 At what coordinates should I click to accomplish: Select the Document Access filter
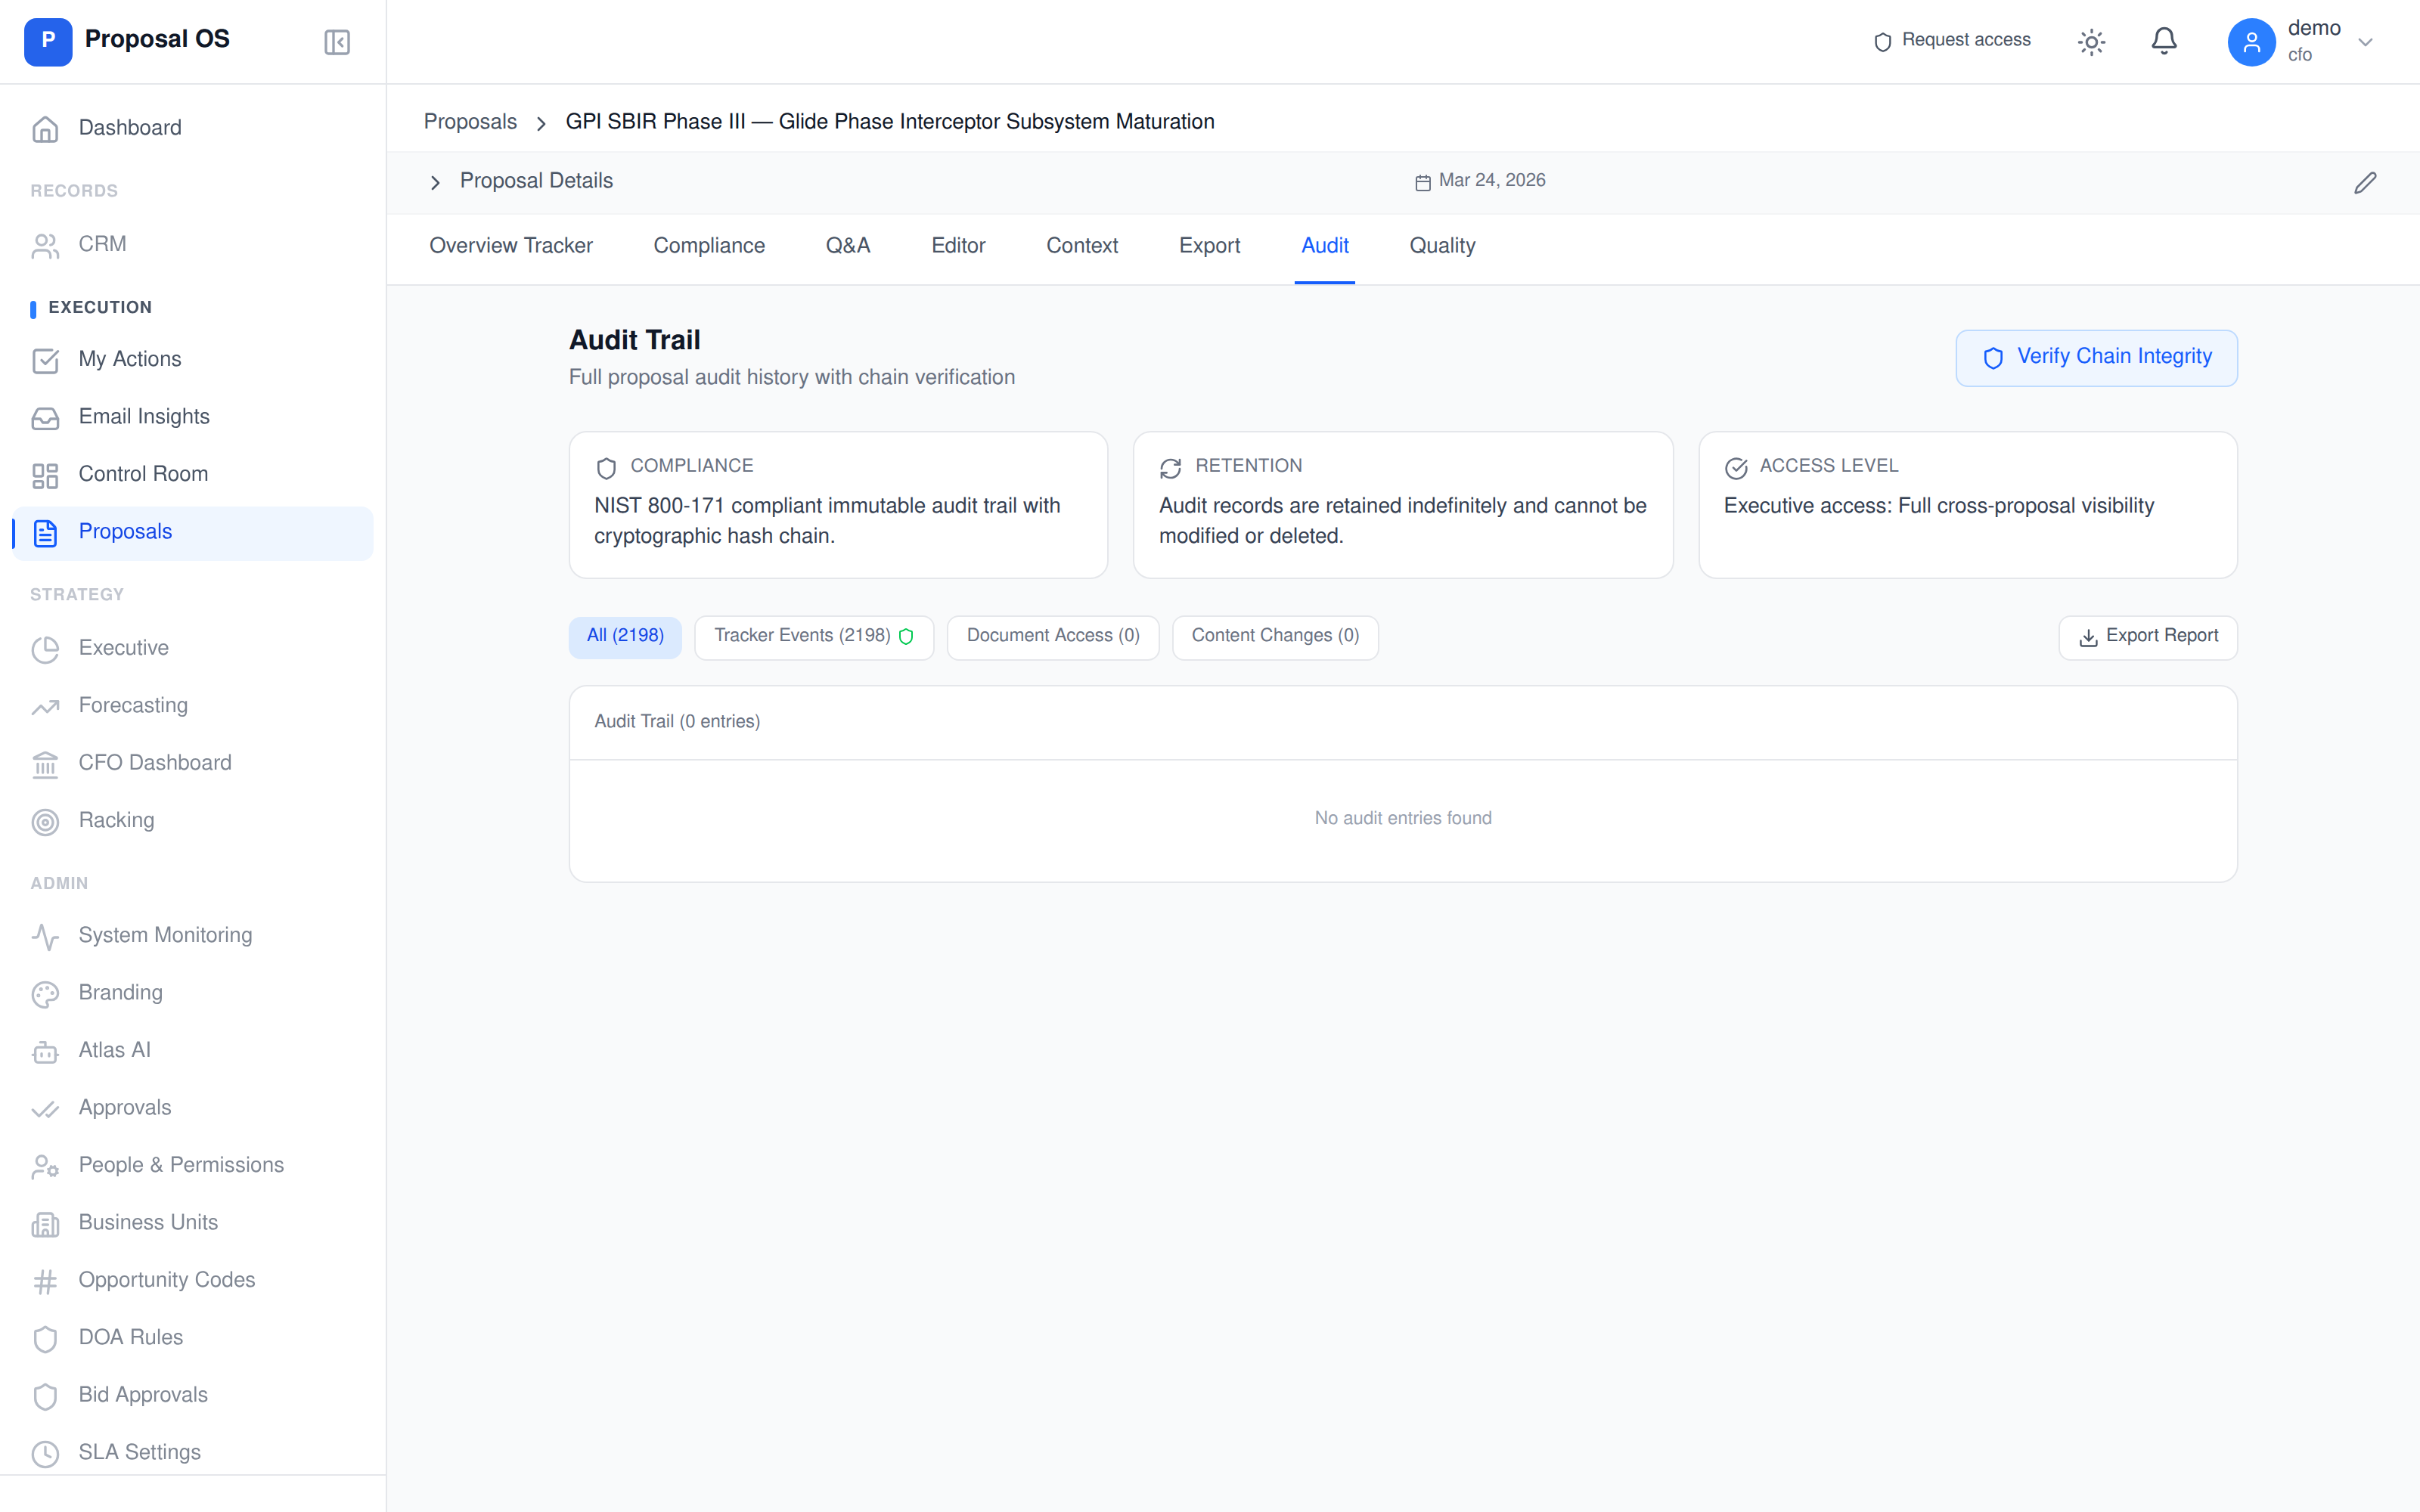1053,636
